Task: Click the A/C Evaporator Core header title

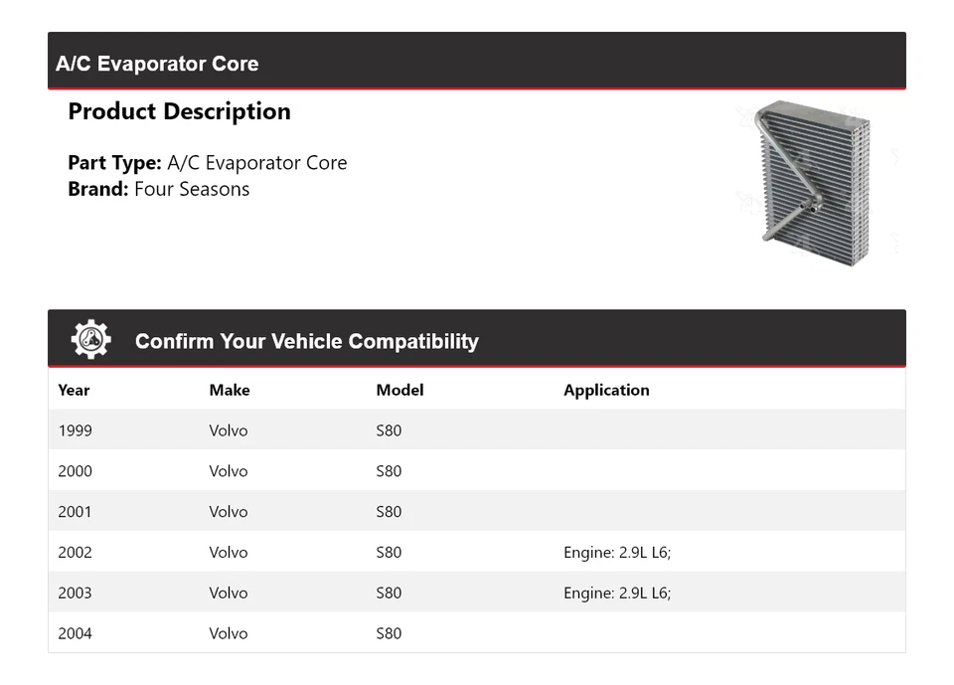Action: click(157, 64)
